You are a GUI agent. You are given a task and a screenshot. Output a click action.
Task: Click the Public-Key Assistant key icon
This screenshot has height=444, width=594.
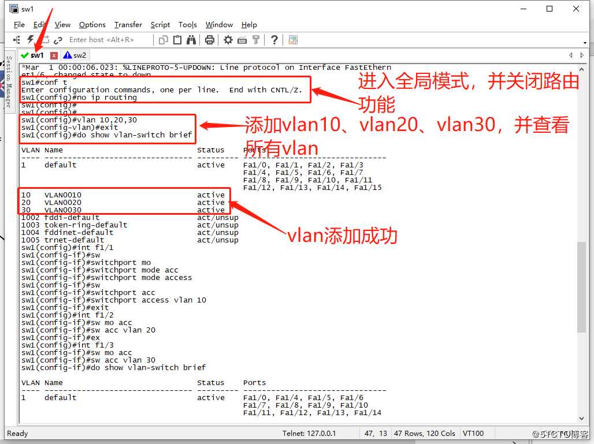[x=256, y=40]
